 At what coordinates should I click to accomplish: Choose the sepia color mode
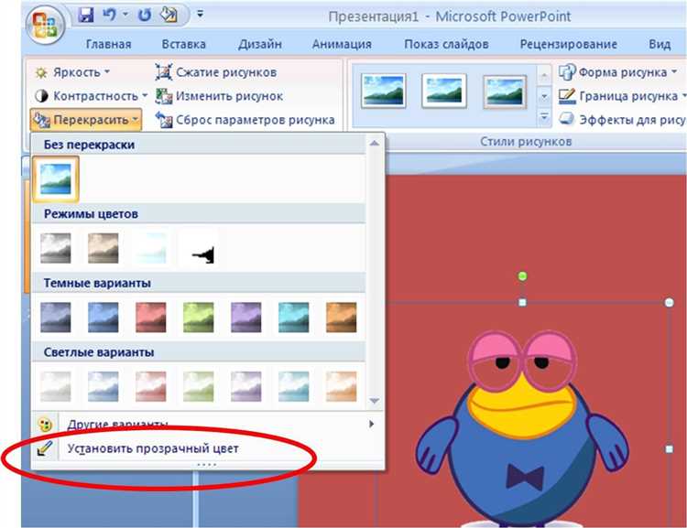[x=103, y=248]
